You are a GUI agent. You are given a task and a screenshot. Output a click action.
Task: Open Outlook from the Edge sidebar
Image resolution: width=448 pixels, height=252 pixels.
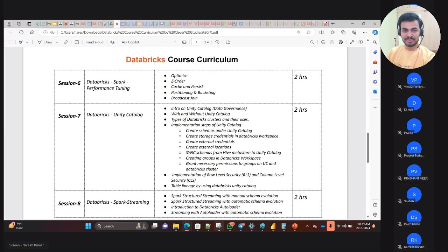tap(375, 91)
